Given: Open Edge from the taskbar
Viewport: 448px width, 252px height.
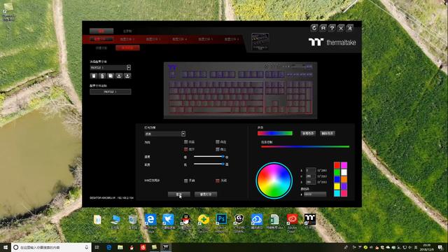Looking at the screenshot, I should click(109, 247).
